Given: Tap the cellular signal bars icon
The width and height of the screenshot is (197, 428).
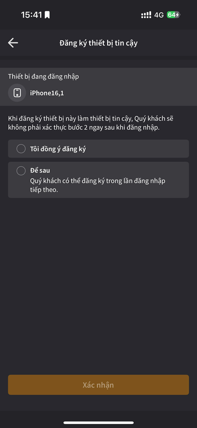Looking at the screenshot, I should [x=146, y=15].
